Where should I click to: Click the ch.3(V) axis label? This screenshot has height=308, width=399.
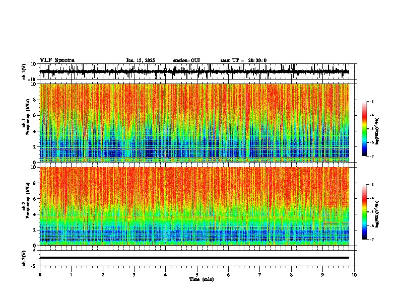point(24,259)
